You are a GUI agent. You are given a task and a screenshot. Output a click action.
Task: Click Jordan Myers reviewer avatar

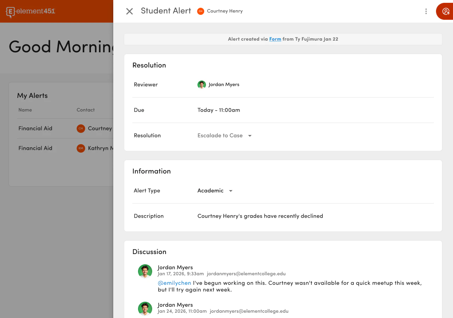[202, 85]
